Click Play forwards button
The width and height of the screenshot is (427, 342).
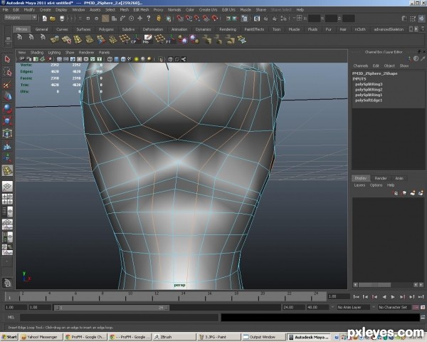point(393,296)
